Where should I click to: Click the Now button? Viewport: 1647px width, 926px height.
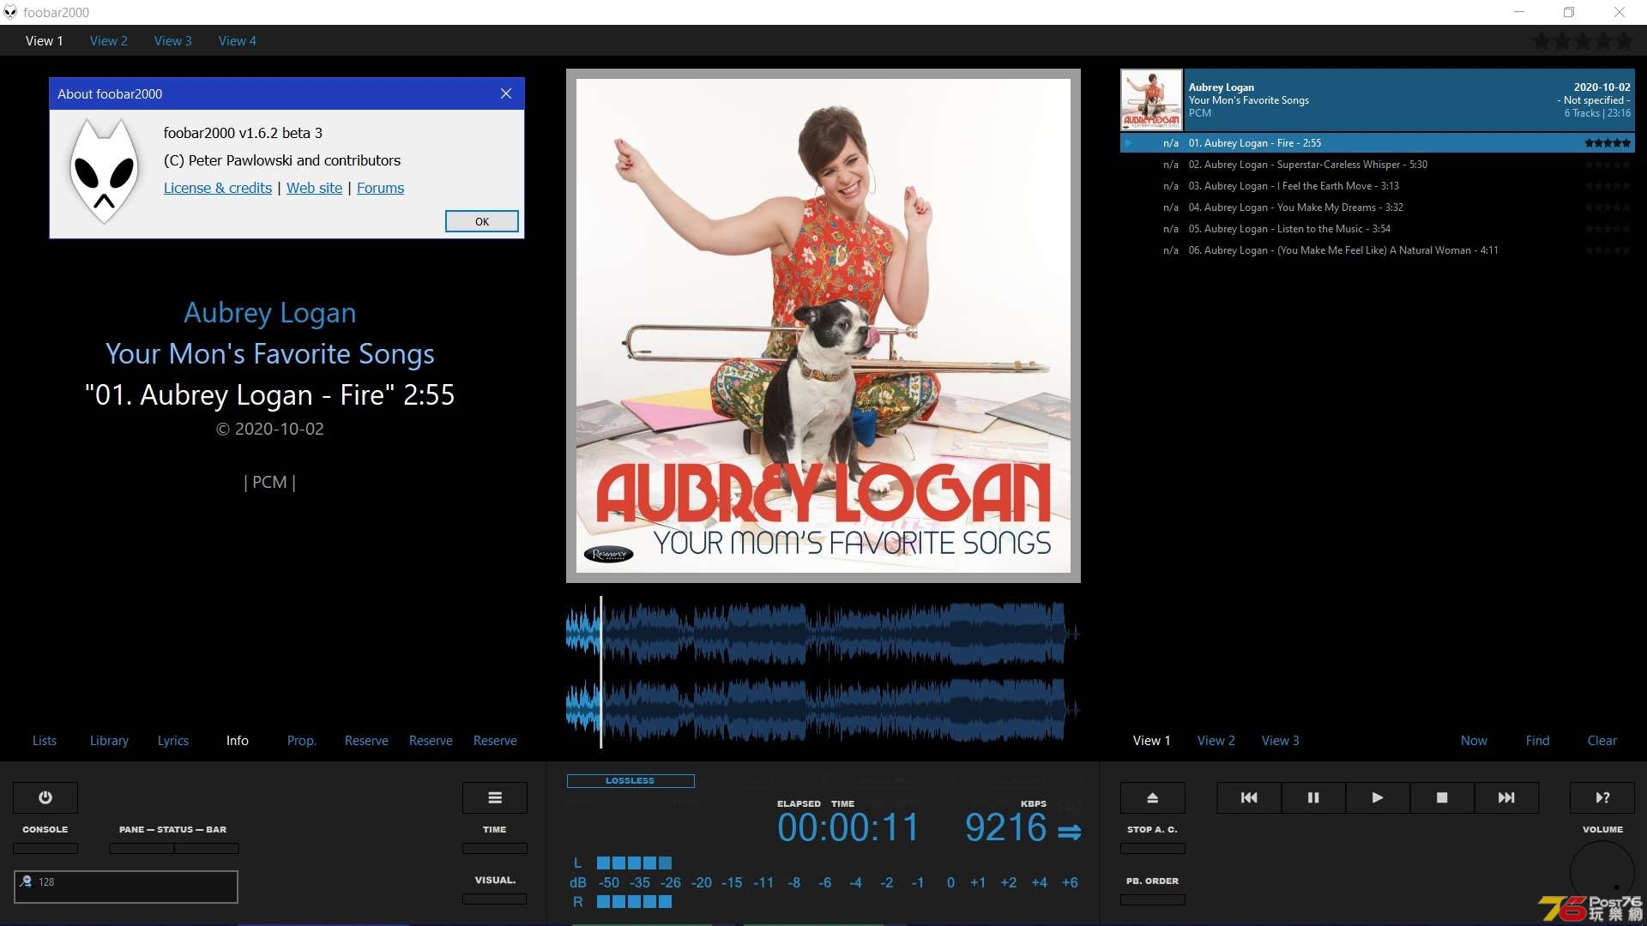(1474, 740)
